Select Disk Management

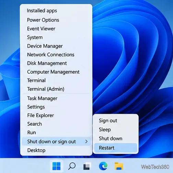pos(56,63)
